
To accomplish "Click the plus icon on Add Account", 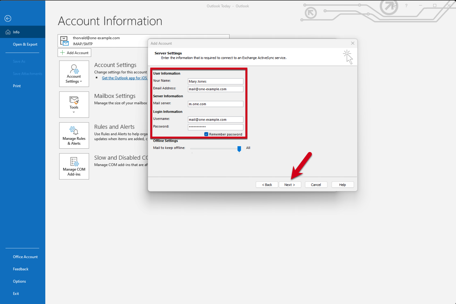I will click(62, 53).
